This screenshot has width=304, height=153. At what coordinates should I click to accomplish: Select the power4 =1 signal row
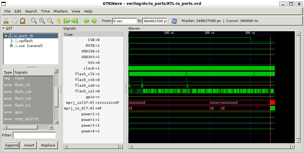point(93,131)
